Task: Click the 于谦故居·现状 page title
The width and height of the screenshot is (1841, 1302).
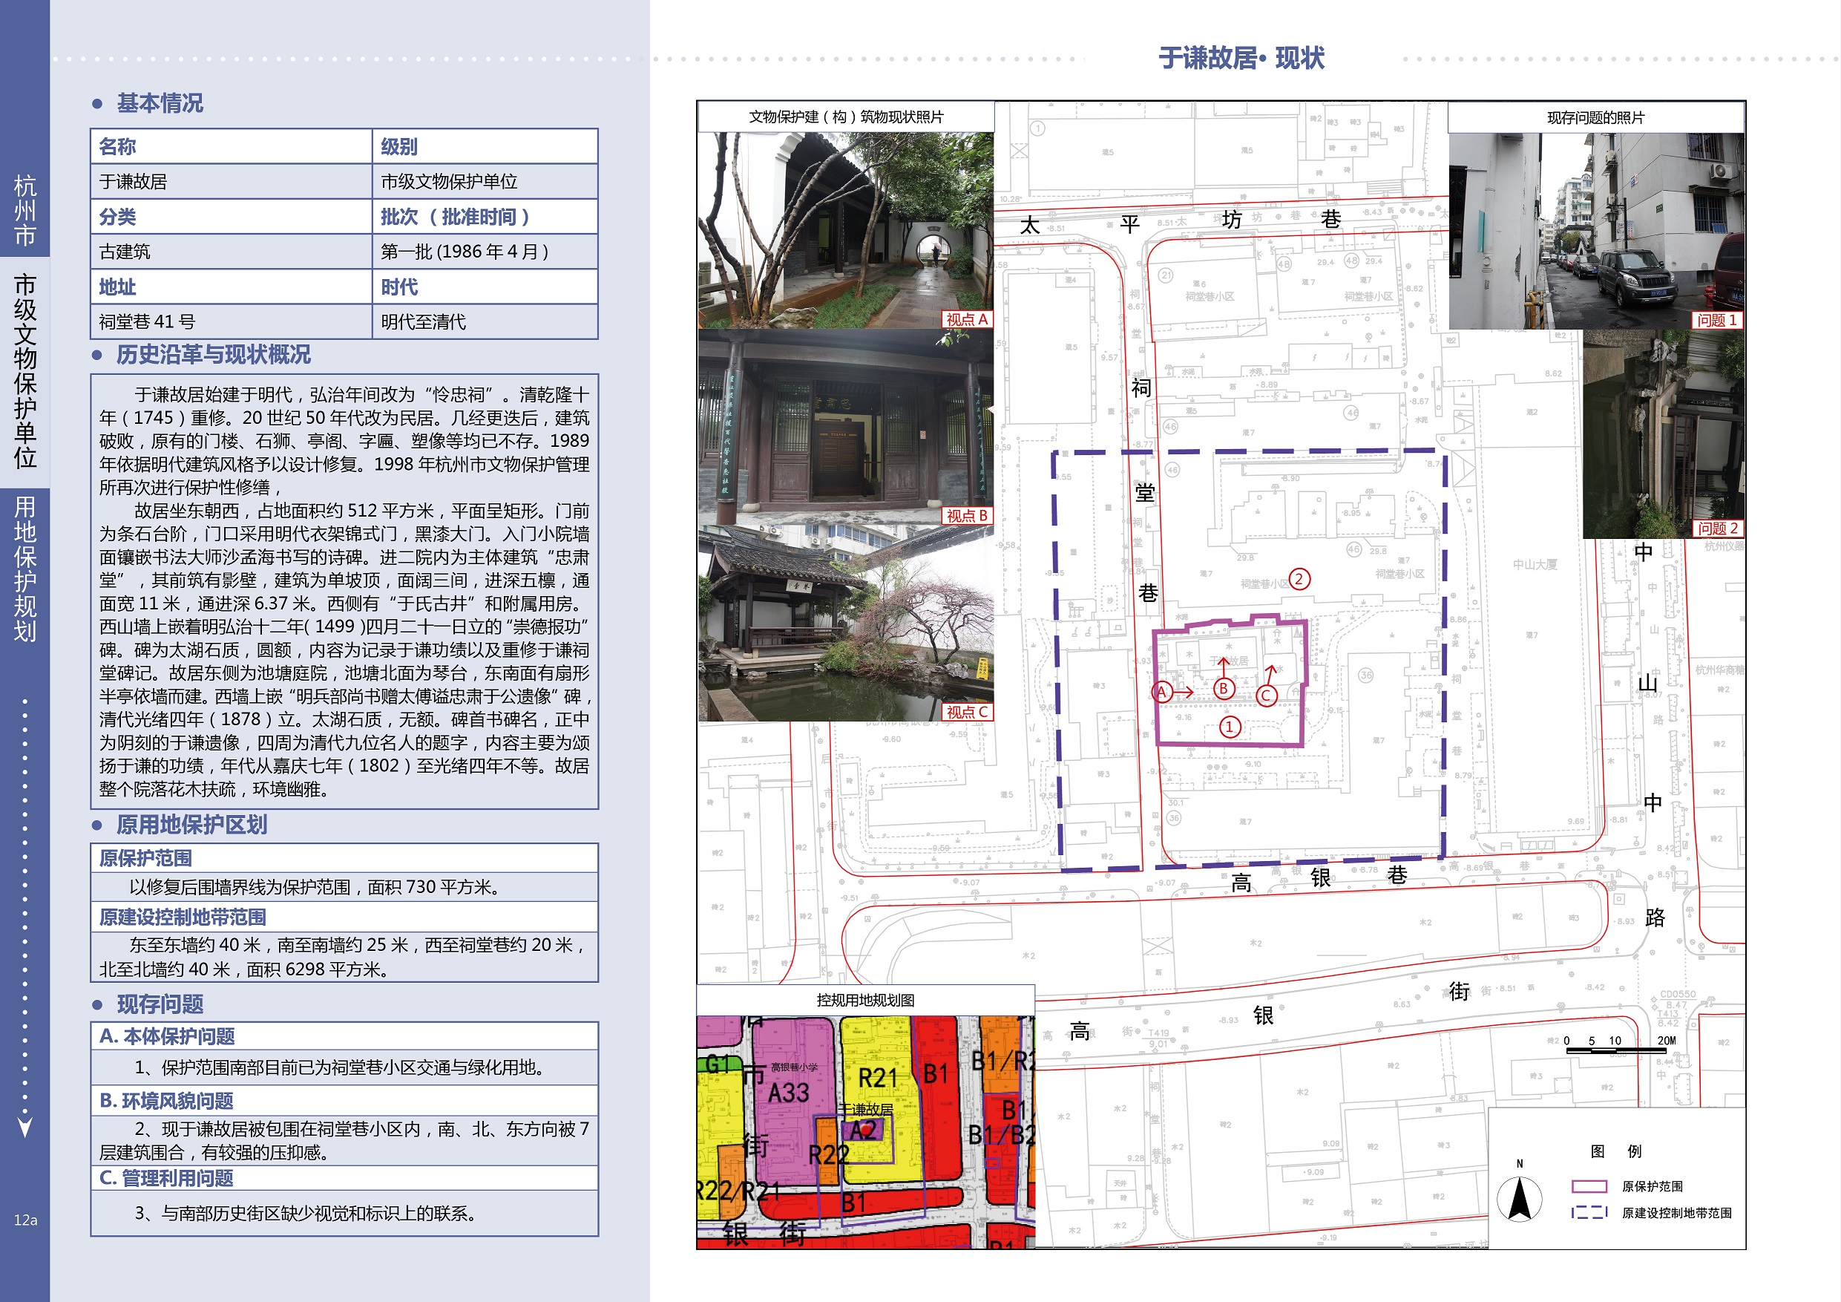Action: pos(1241,58)
